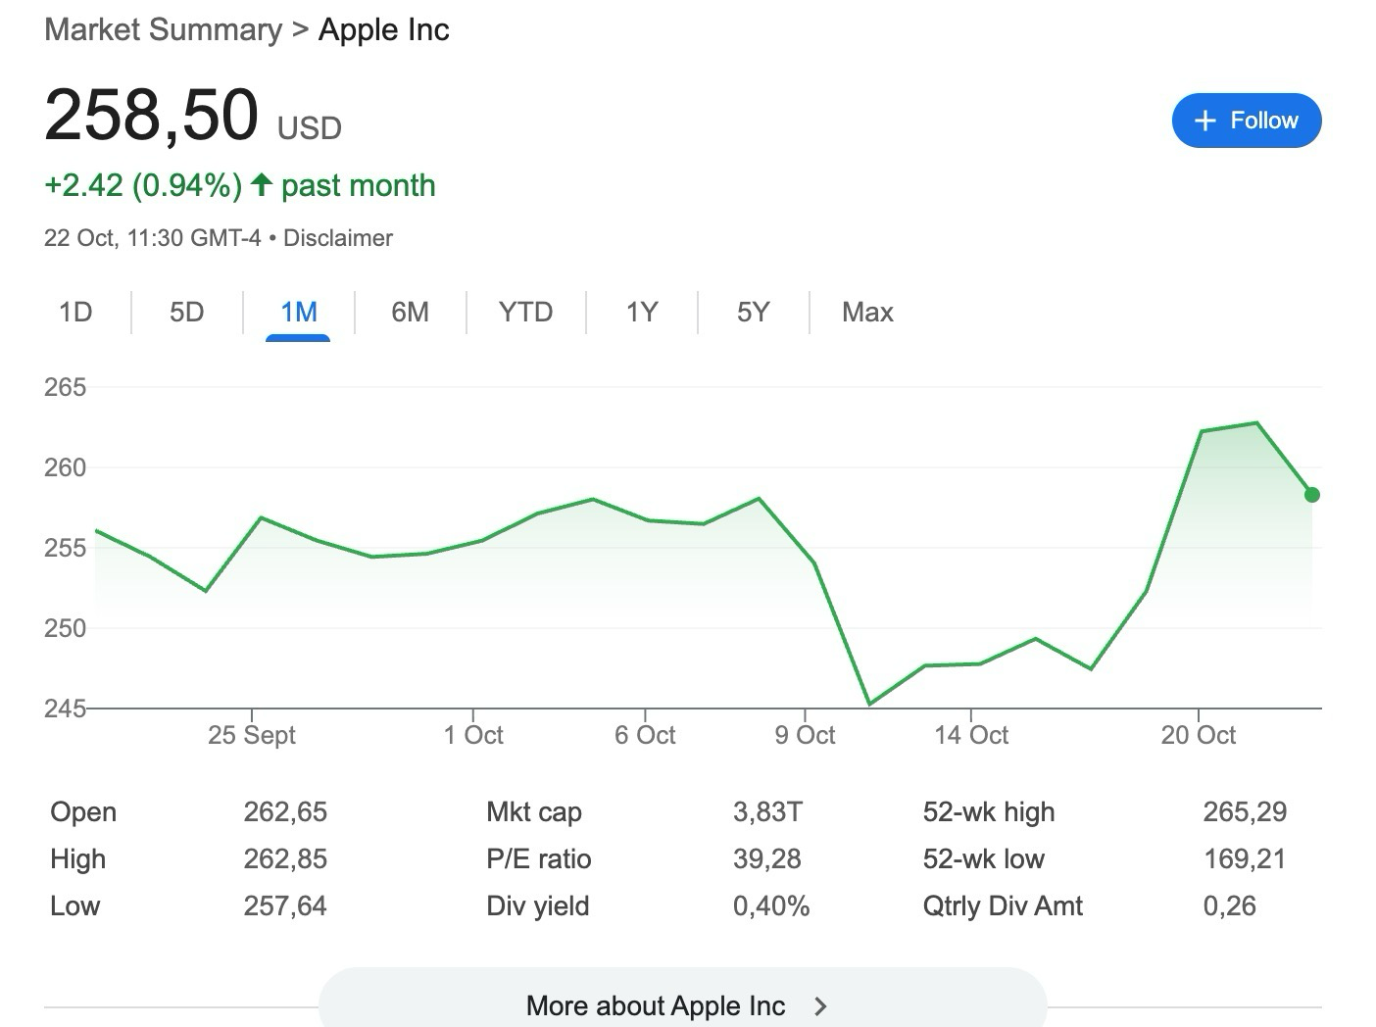Show the 6M chart range
The image size is (1376, 1027).
[410, 313]
